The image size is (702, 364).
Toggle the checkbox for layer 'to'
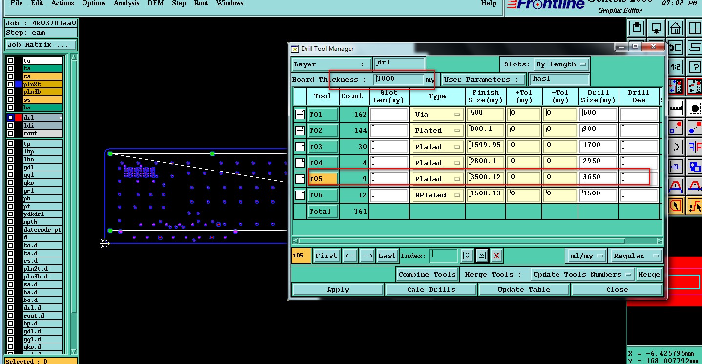click(11, 61)
